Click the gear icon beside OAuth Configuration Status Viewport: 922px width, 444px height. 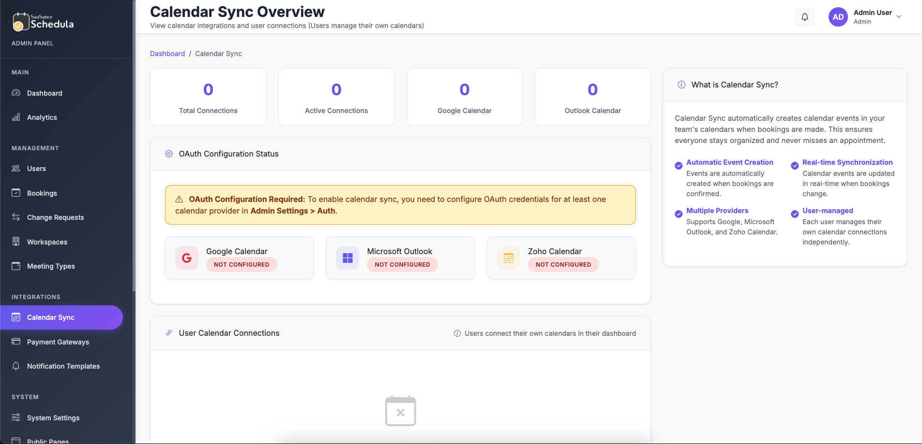coord(169,154)
